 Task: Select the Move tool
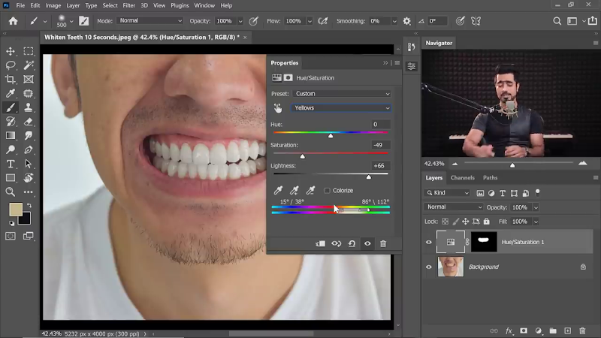click(x=11, y=51)
